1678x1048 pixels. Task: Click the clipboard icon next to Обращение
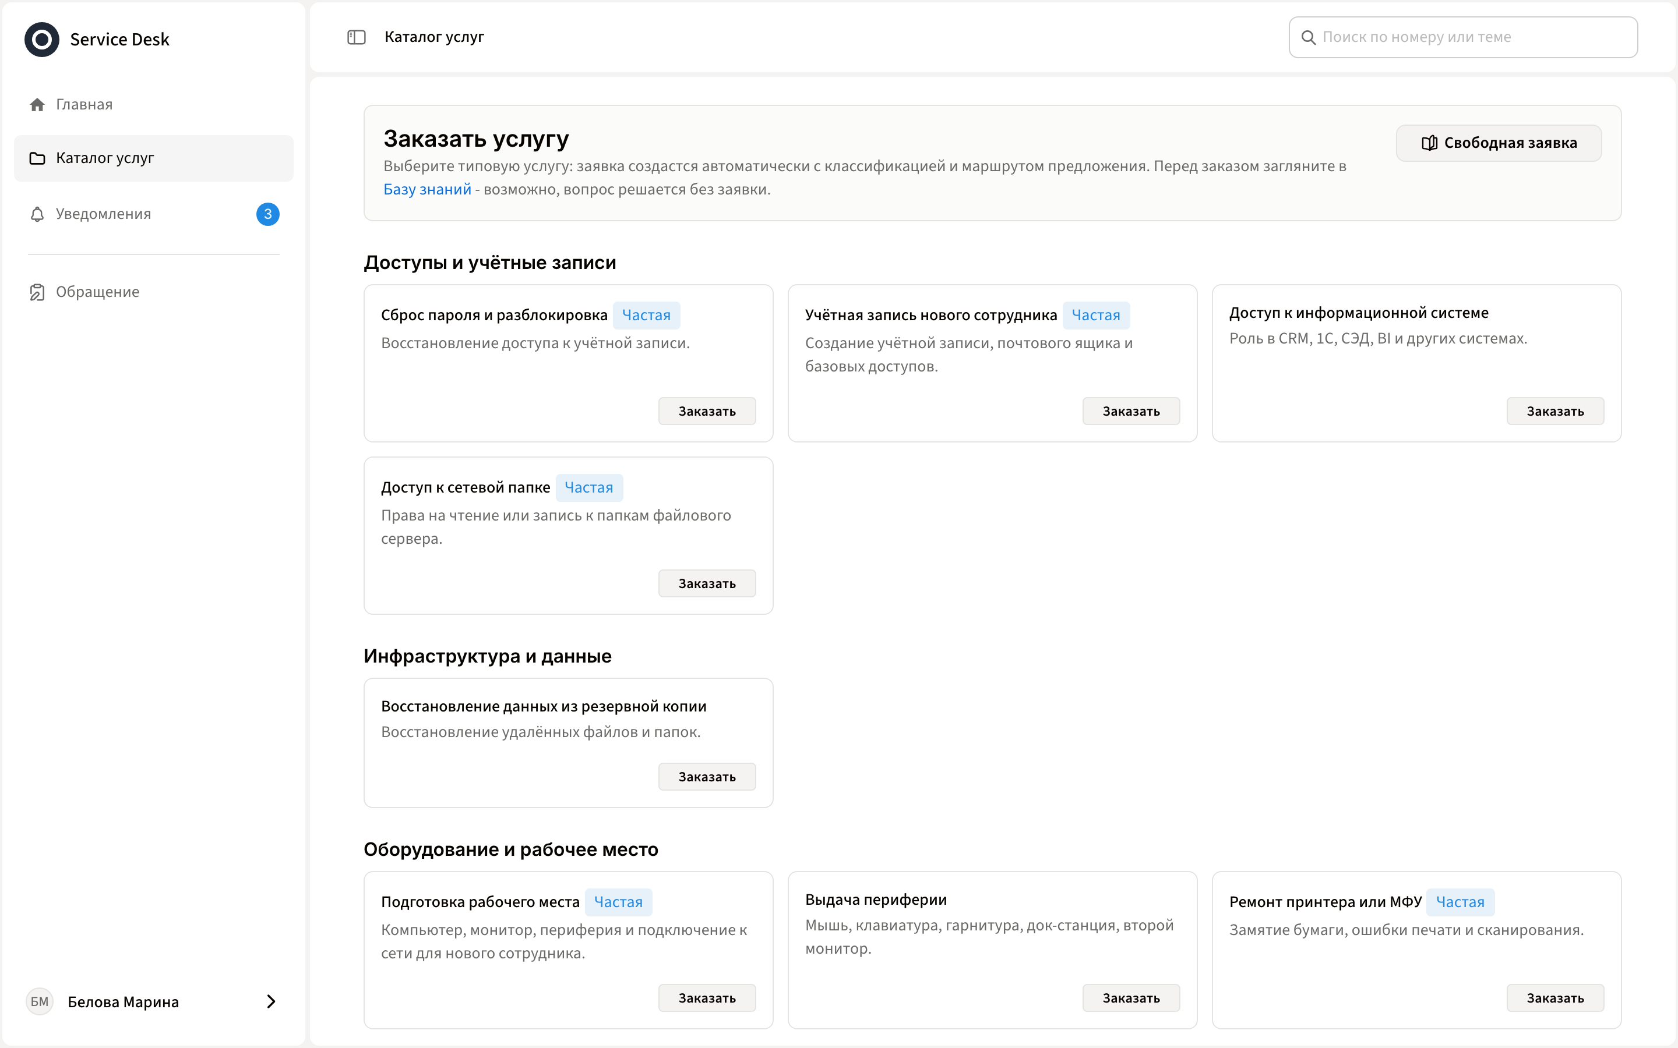pyautogui.click(x=37, y=292)
